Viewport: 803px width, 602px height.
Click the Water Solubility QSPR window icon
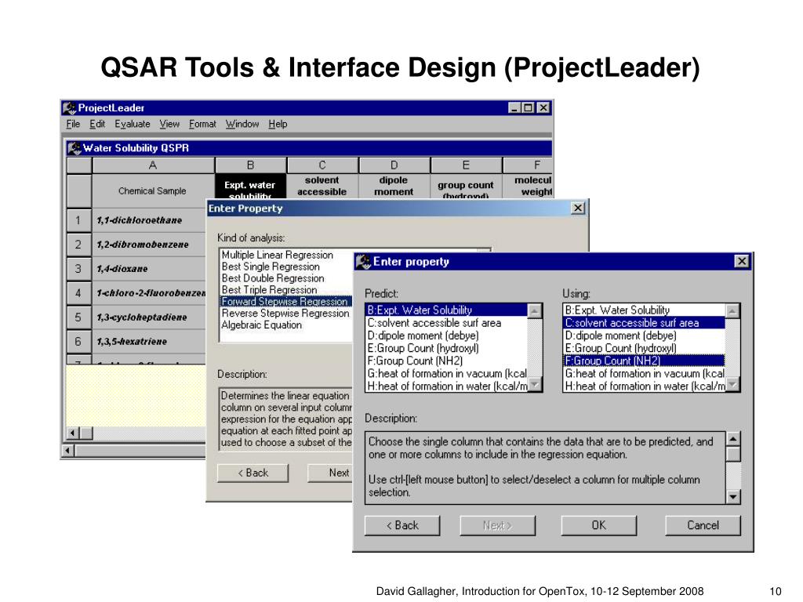pos(74,148)
